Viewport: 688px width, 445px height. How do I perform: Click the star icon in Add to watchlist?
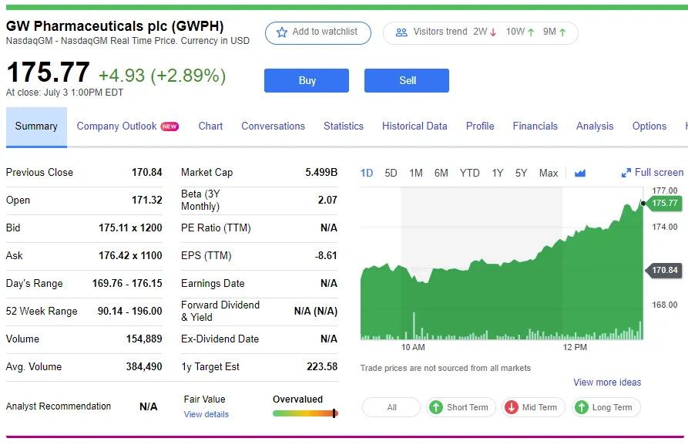[282, 32]
